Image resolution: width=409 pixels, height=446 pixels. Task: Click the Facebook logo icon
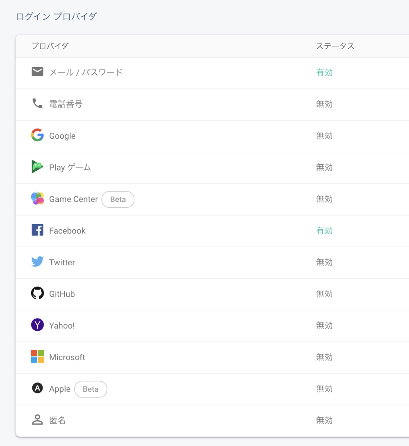coord(37,230)
